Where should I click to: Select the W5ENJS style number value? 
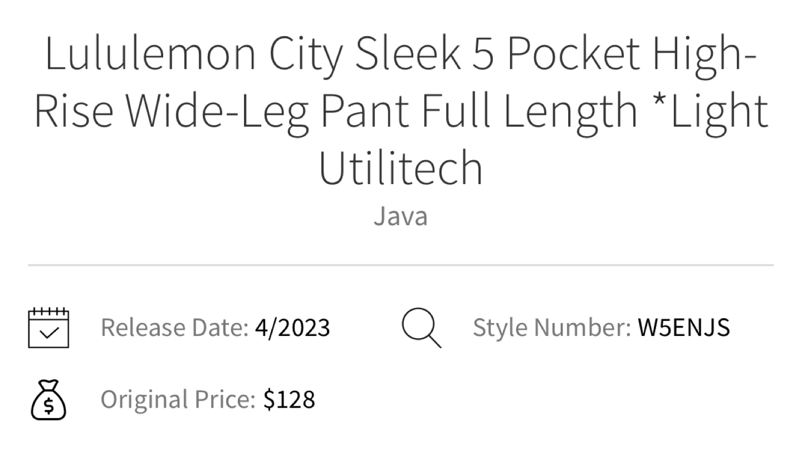(x=684, y=328)
